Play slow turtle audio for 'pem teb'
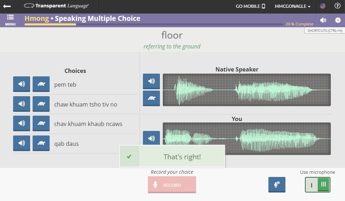345x201 pixels. tap(41, 84)
